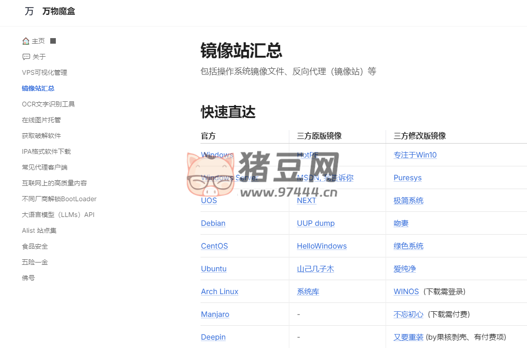Click the home icon beside 主页

(x=26, y=41)
